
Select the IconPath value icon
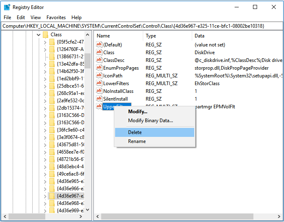click(x=99, y=75)
